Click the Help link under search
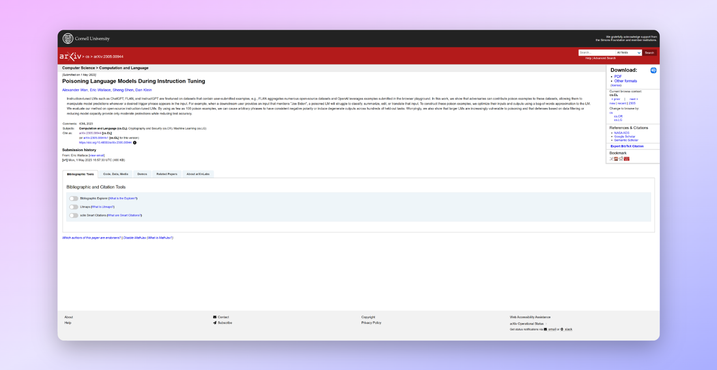Image resolution: width=717 pixels, height=370 pixels. tap(588, 58)
